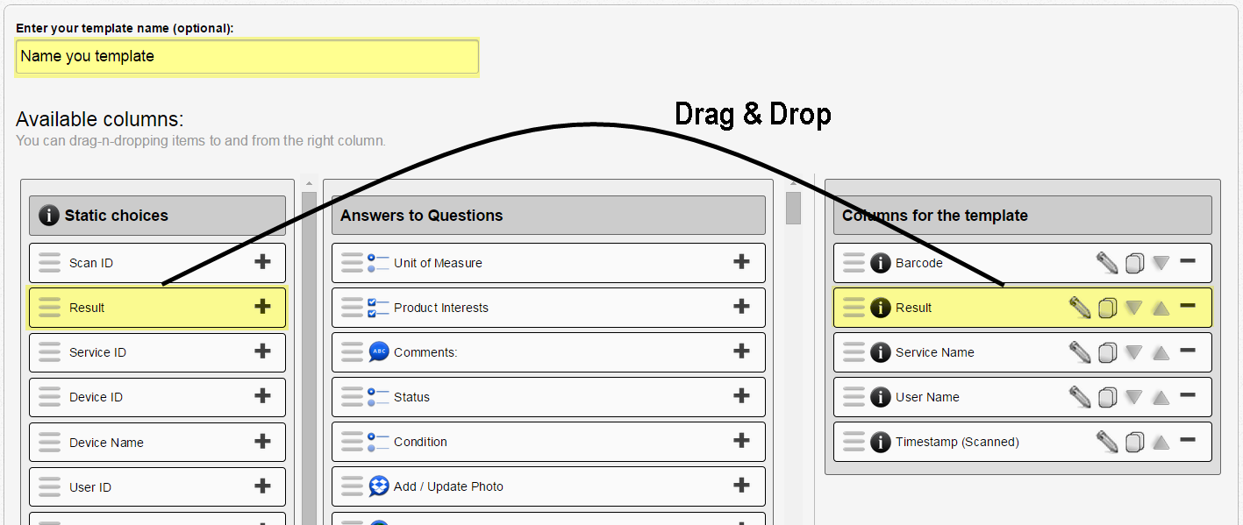Duplicate the Result template column
Viewport: 1243px width, 525px height.
[x=1107, y=308]
